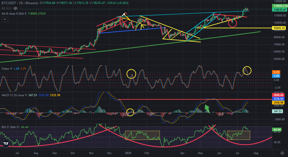Viewport: 288px width, 157px height.
Task: Click the green 118235.47 last price axis label
Action: pos(280,10)
